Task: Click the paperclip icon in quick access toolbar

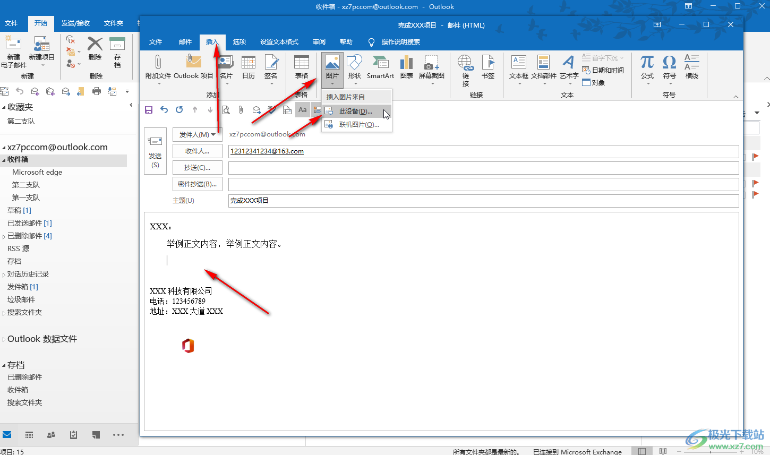Action: click(241, 110)
